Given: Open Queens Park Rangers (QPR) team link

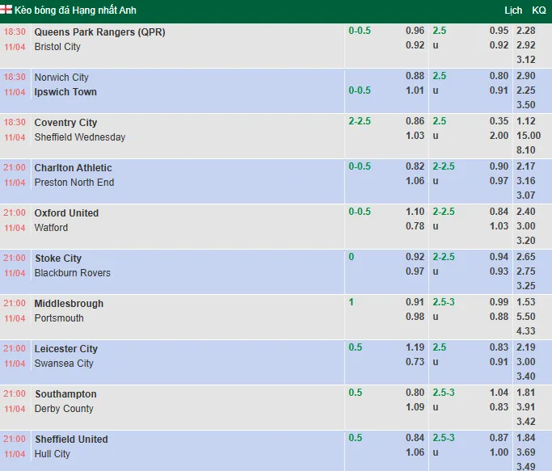Looking at the screenshot, I should click(99, 32).
